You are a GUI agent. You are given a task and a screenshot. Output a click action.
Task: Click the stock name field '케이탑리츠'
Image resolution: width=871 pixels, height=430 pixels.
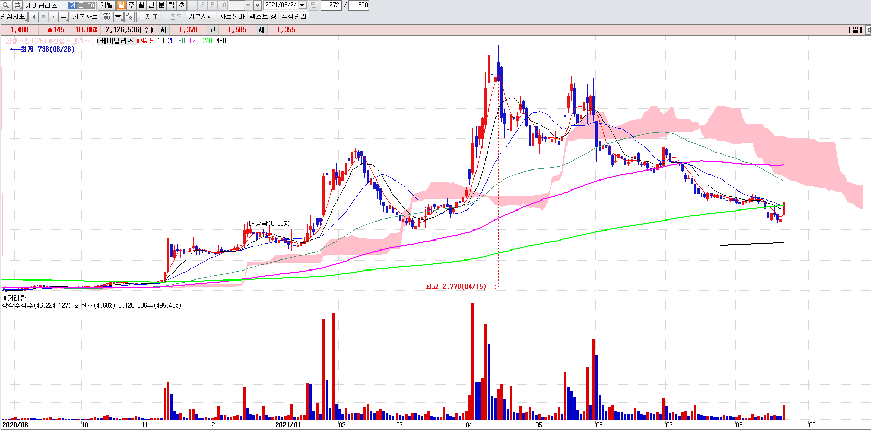(46, 5)
